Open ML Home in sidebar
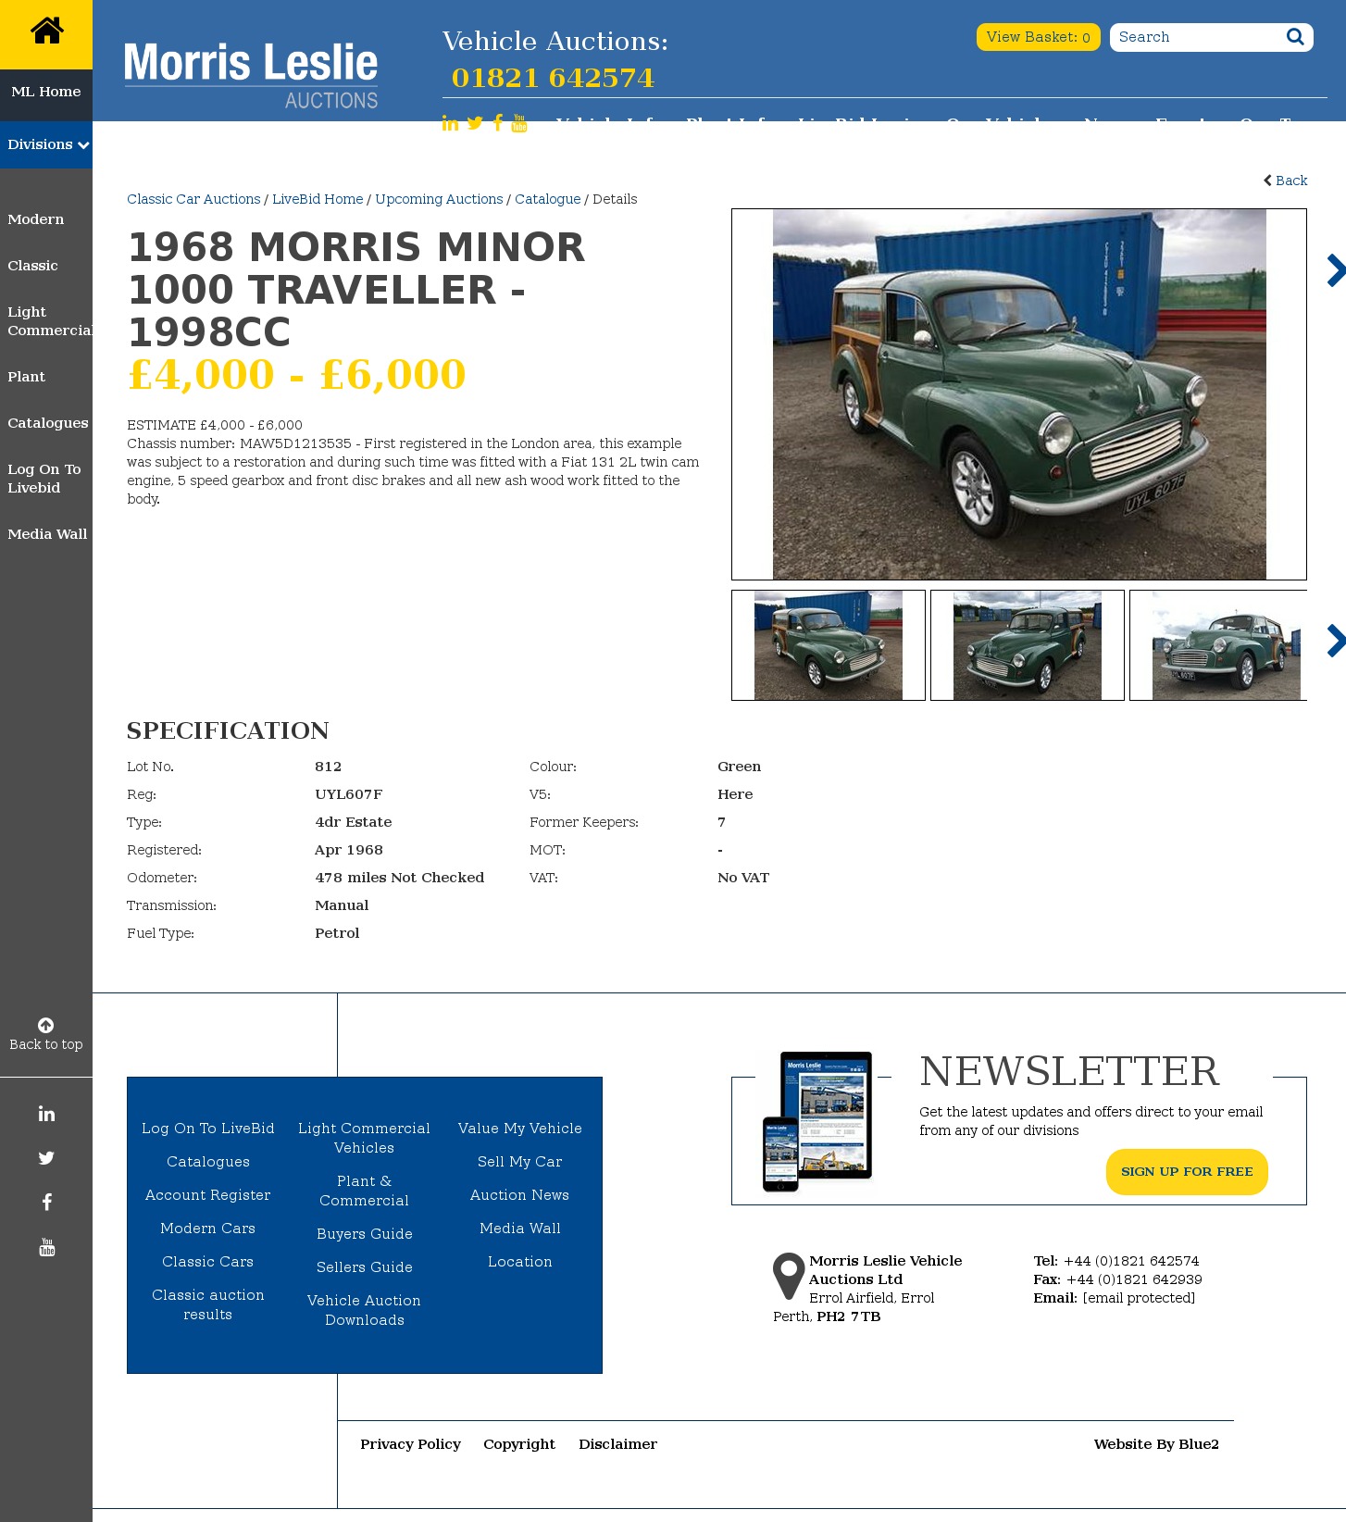 pos(46,92)
